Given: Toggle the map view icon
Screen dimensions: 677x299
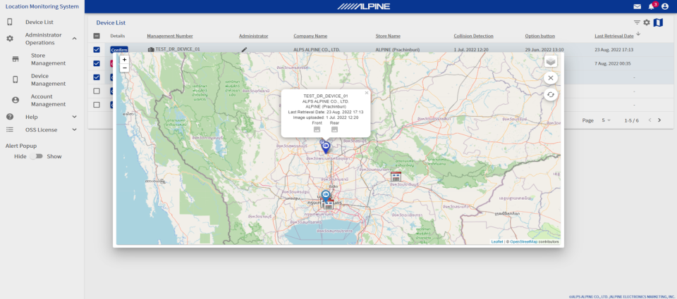Looking at the screenshot, I should pyautogui.click(x=658, y=23).
